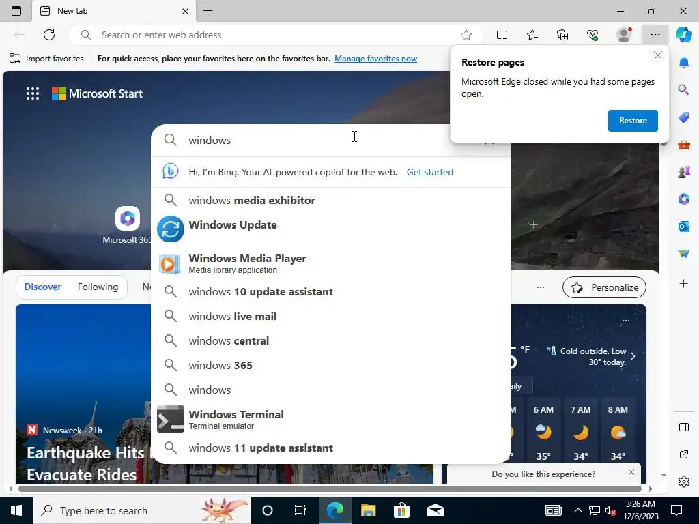Close the Restore pages popup
The height and width of the screenshot is (524, 699).
pos(657,55)
